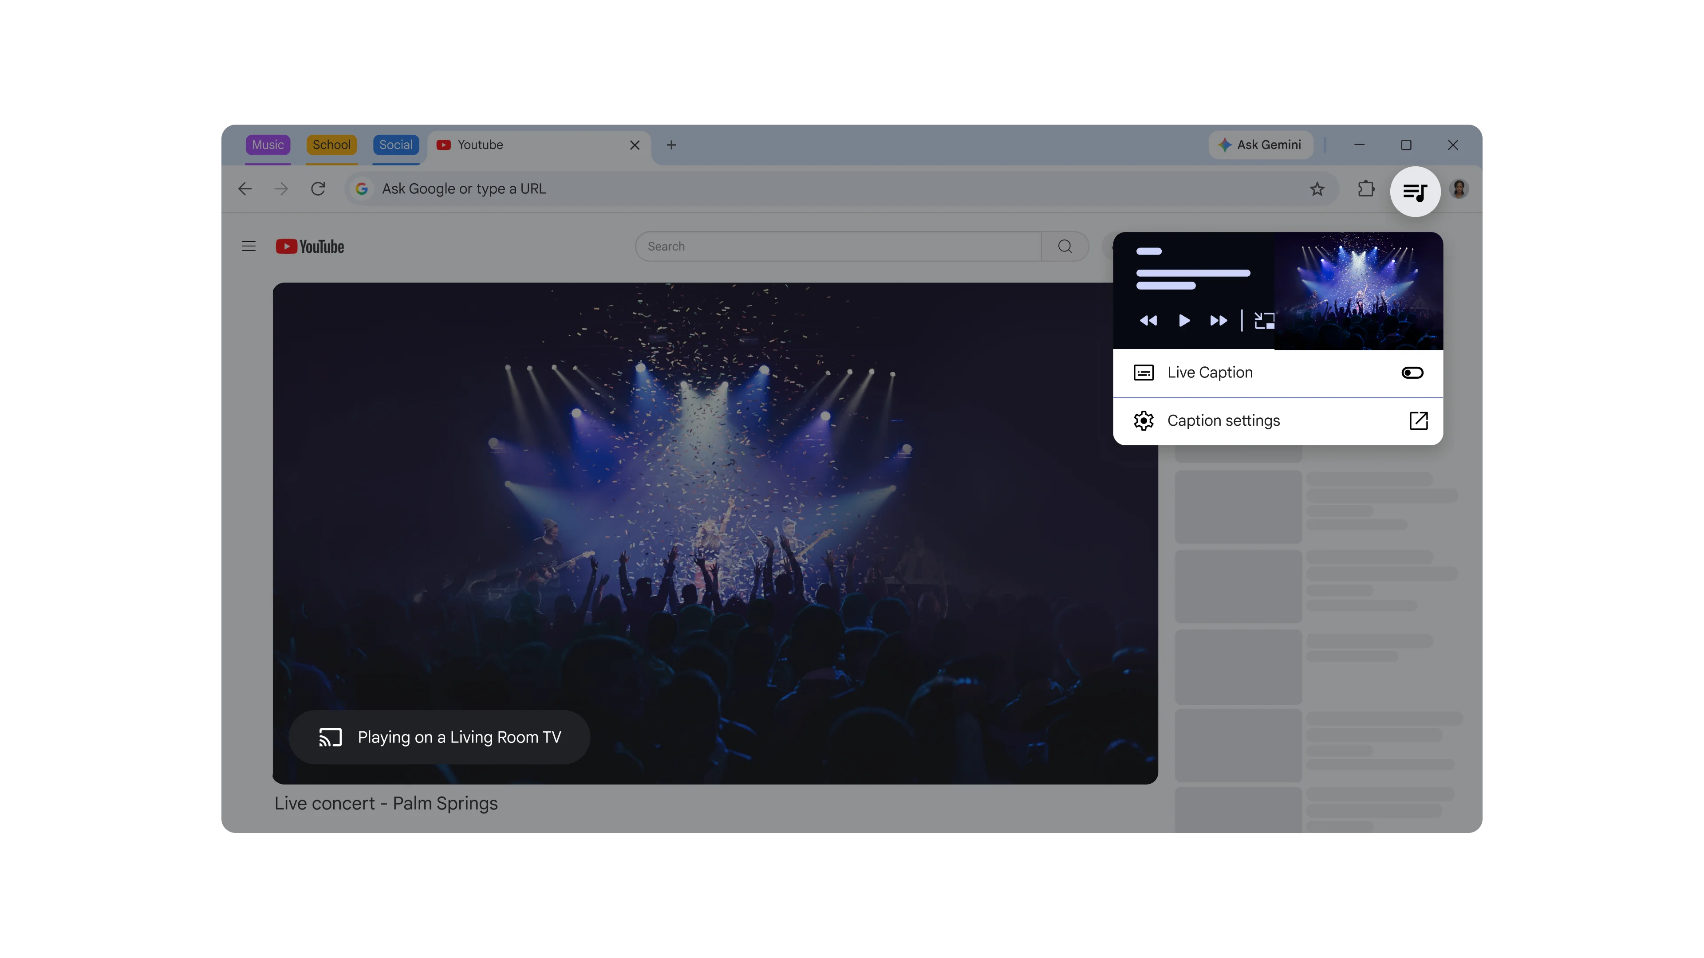The image size is (1704, 958).
Task: Click the main concert video player
Action: (715, 534)
